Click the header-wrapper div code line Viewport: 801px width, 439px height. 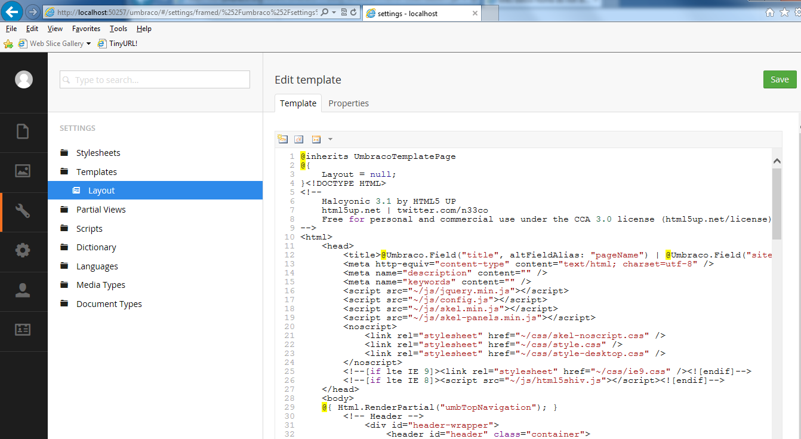coord(432,425)
